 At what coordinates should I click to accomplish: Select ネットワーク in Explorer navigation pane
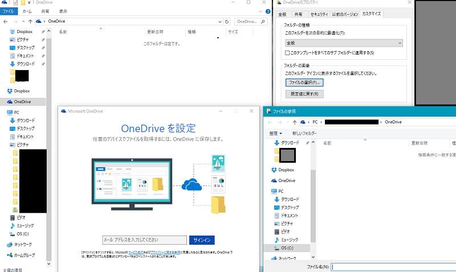[23, 245]
